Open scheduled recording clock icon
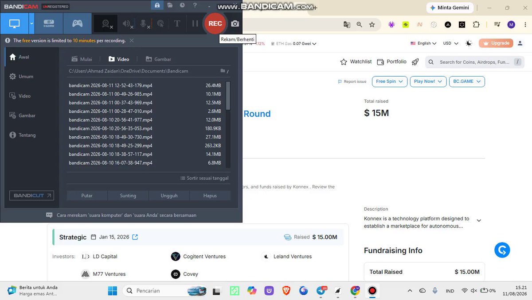532x300 pixels. pos(182,5)
